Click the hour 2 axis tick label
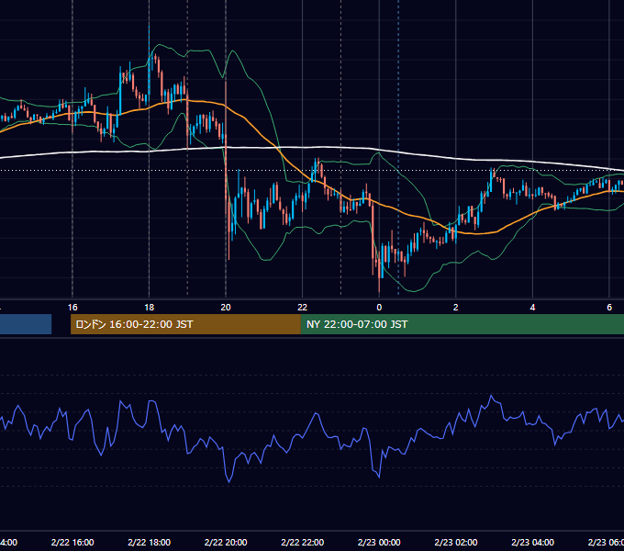 456,308
